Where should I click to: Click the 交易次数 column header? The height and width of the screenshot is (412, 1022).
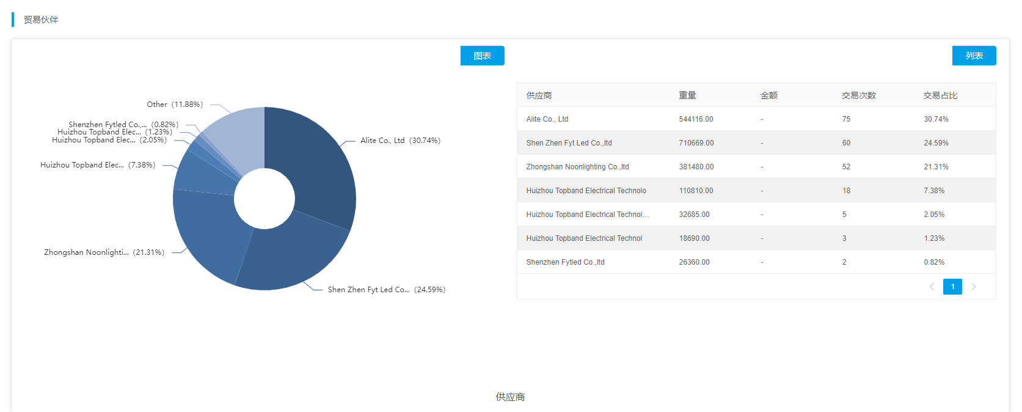point(858,95)
